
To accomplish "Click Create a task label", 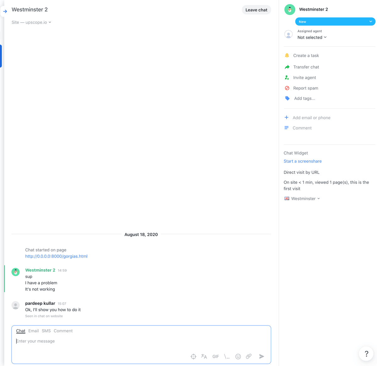I will tap(306, 55).
